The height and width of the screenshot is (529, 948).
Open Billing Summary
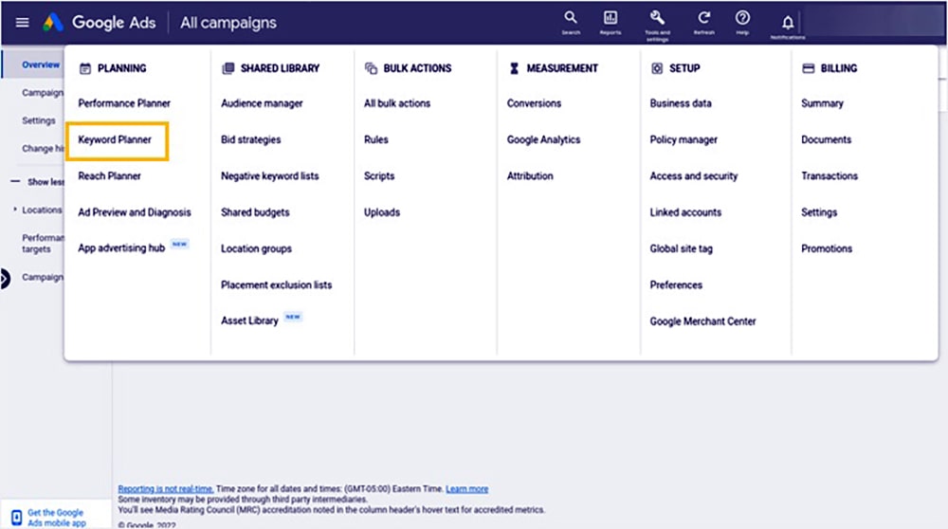pyautogui.click(x=822, y=103)
